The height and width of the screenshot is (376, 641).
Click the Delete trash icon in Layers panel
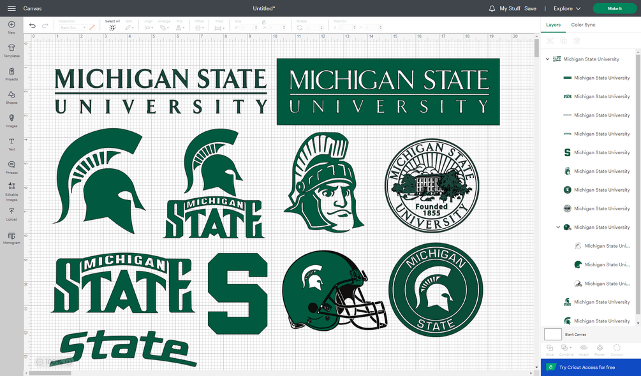point(577,41)
